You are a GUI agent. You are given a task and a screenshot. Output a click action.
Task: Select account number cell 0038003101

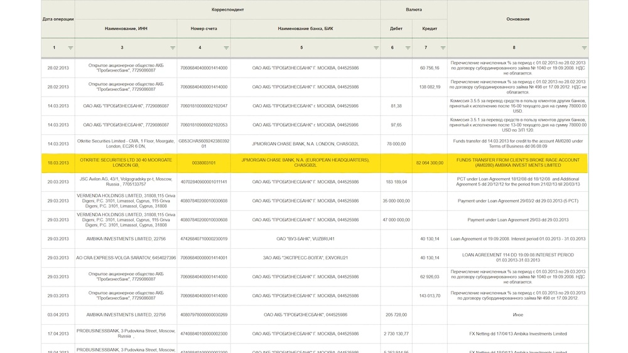tap(203, 163)
